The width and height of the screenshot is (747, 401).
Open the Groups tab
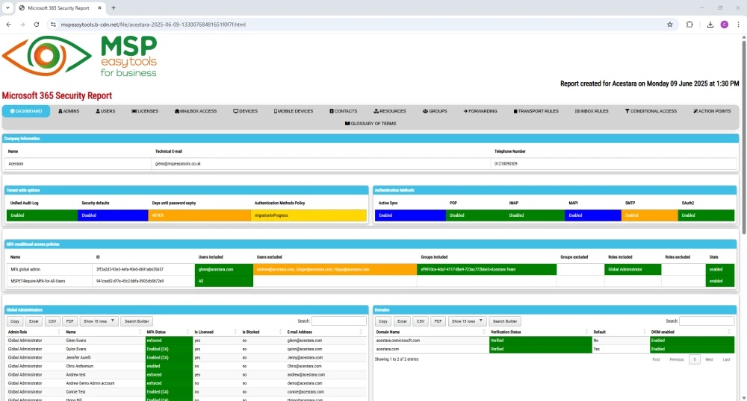click(435, 111)
